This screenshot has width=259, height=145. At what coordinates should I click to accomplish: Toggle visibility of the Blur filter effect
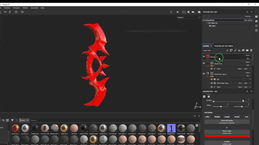pos(211,79)
